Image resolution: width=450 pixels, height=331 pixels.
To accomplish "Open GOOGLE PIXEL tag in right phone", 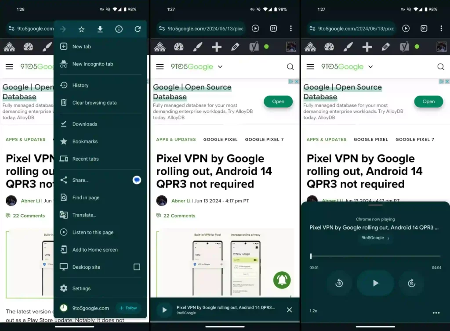I will 371,140.
